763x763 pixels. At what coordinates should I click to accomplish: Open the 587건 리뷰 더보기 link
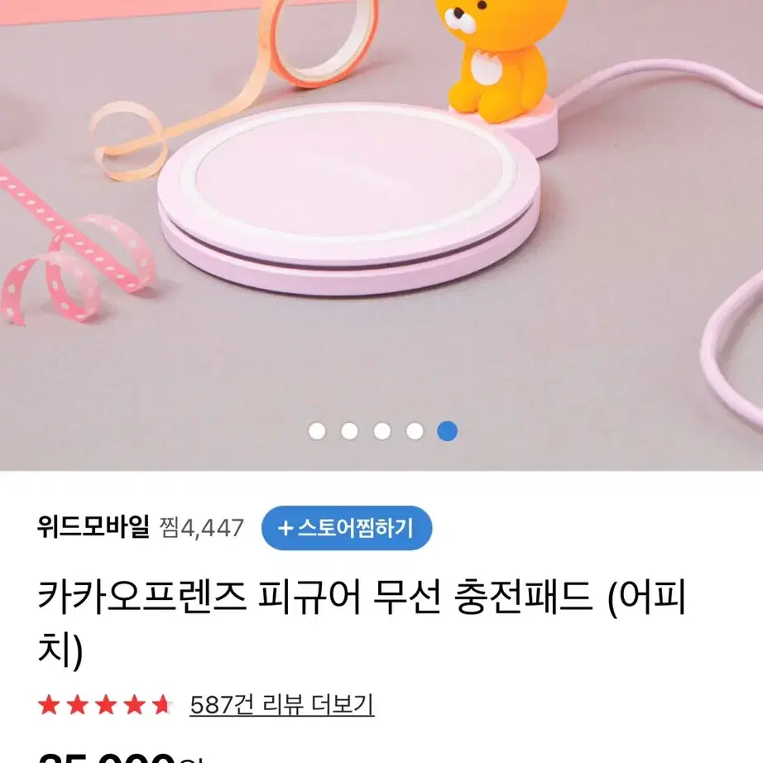pyautogui.click(x=281, y=704)
